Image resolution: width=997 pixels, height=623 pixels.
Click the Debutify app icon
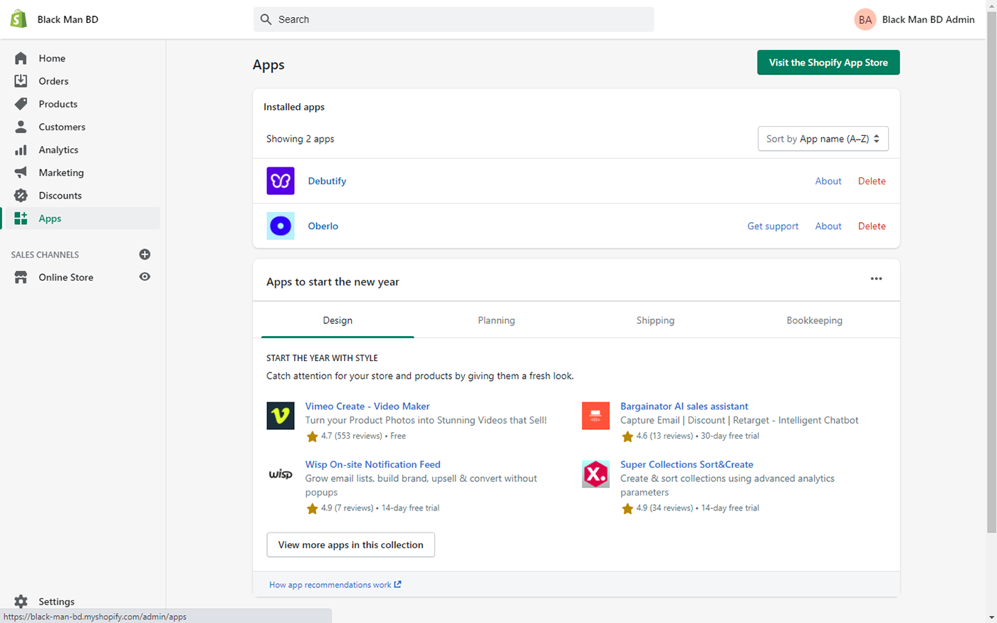click(x=281, y=181)
